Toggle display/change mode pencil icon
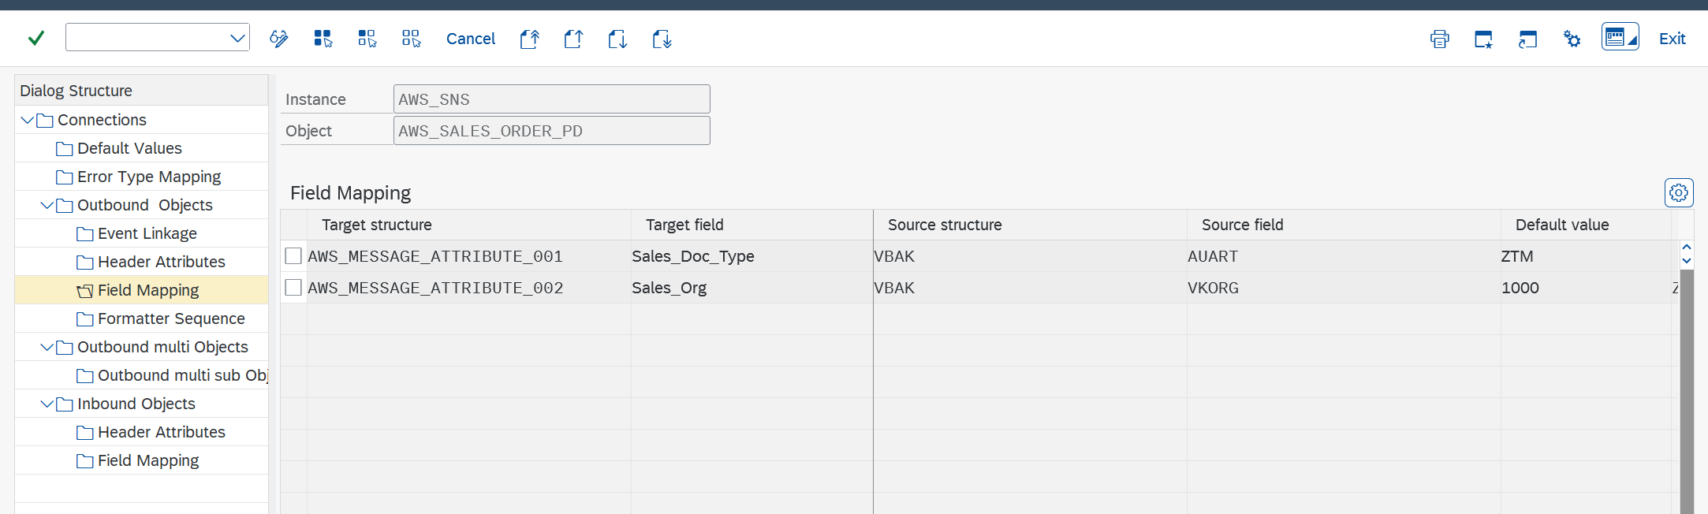Screen dimensions: 1708x514 pos(279,39)
